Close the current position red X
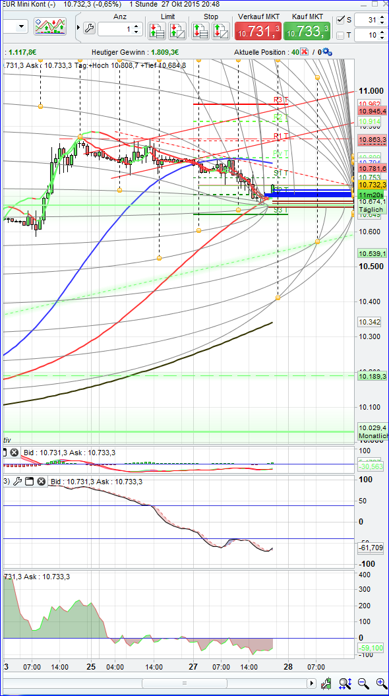 305,52
